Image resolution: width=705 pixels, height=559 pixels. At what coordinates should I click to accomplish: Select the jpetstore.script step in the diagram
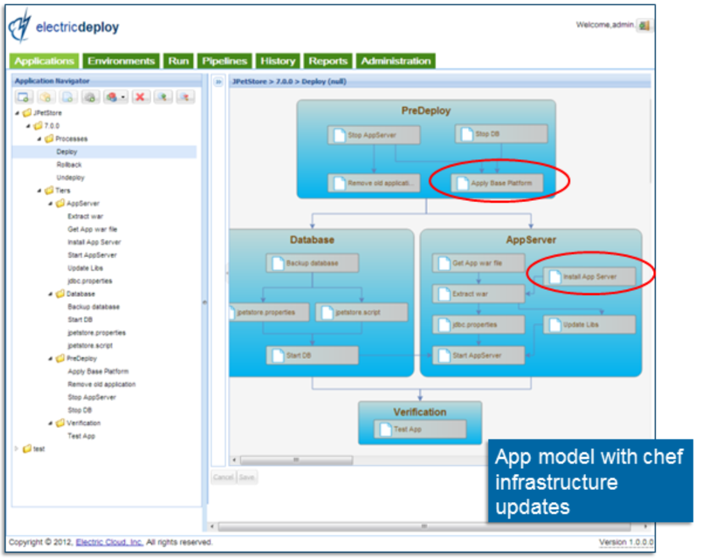pos(362,313)
